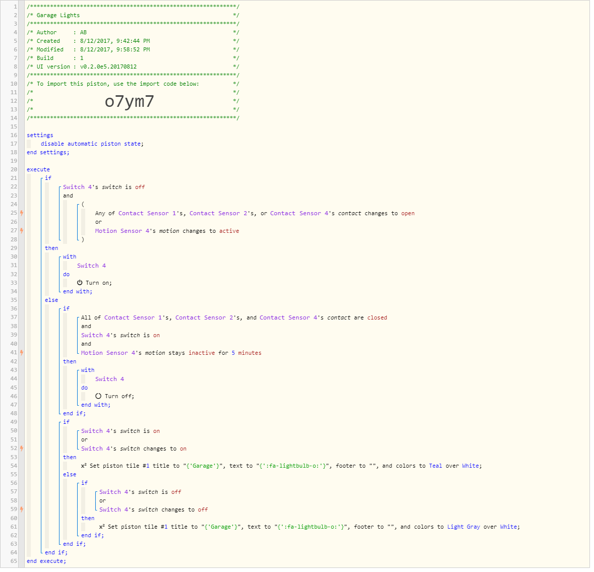Click the if keyword on line 49

click(x=66, y=423)
